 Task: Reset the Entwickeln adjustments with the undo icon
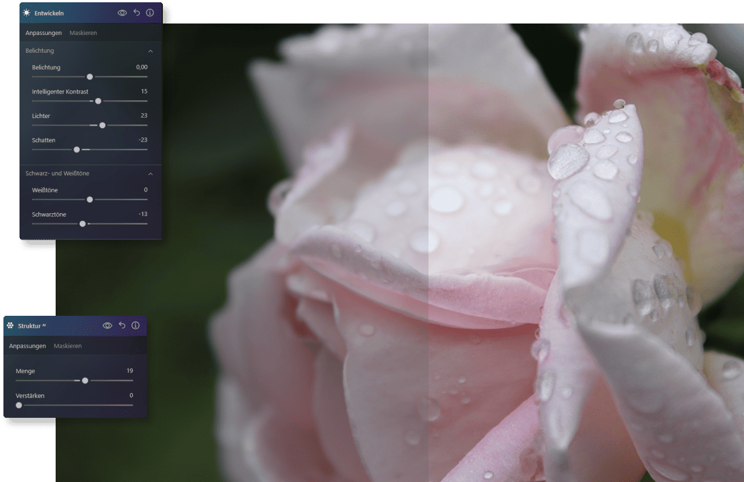click(136, 12)
